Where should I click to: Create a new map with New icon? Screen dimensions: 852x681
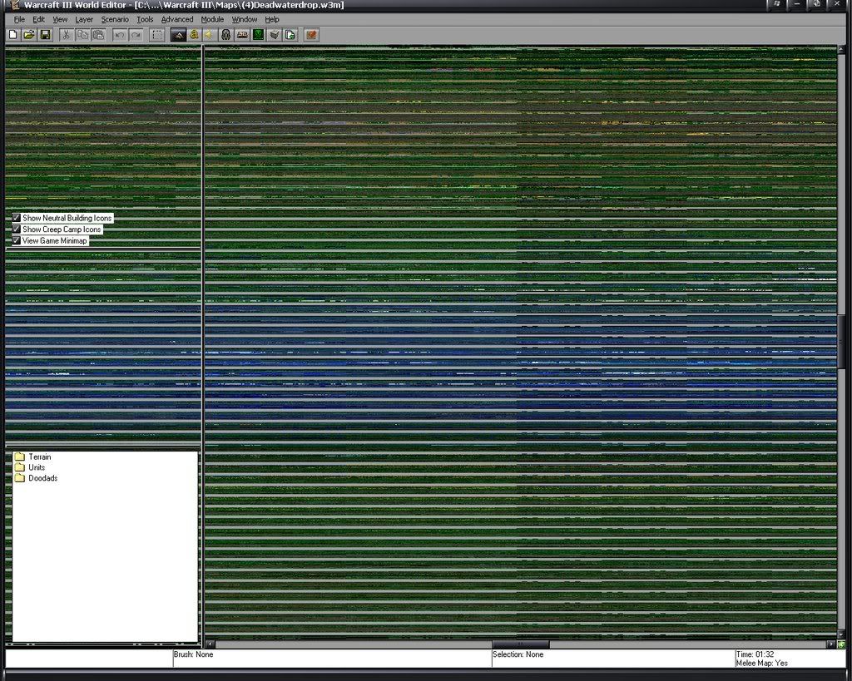pyautogui.click(x=13, y=35)
